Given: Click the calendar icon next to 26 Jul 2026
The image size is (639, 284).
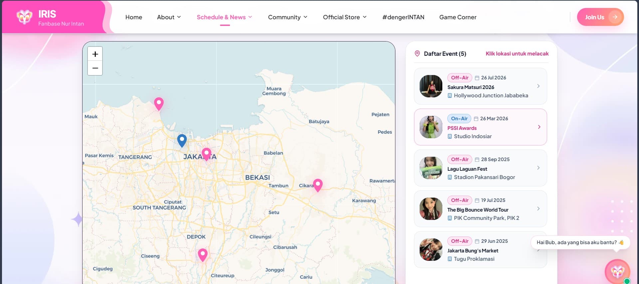Looking at the screenshot, I should tap(477, 78).
